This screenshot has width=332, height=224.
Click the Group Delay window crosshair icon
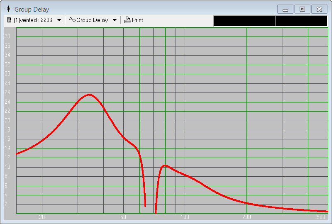pyautogui.click(x=8, y=9)
